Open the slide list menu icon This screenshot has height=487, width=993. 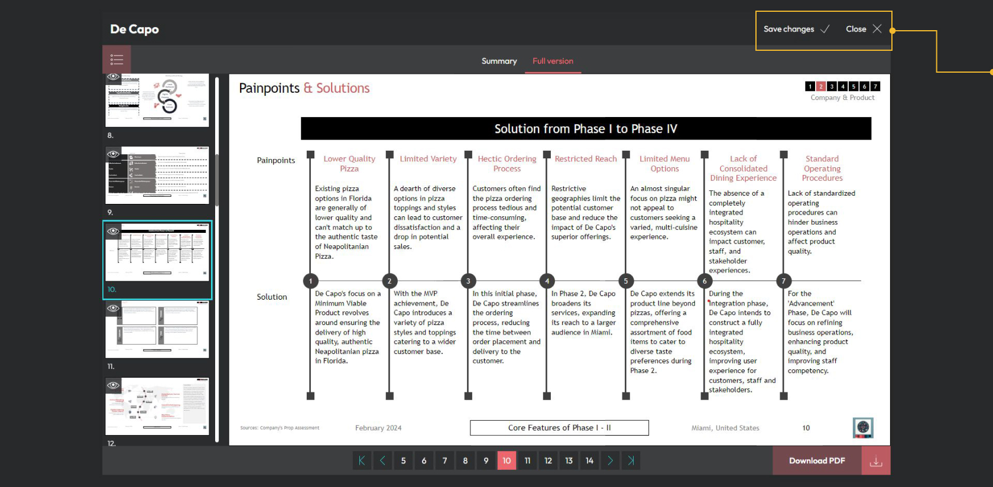(116, 60)
